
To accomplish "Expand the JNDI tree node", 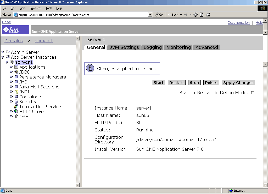I will (x=12, y=92).
